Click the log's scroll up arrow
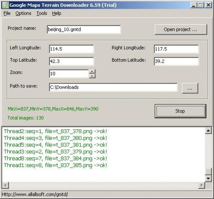214x199 pixels. (208, 131)
